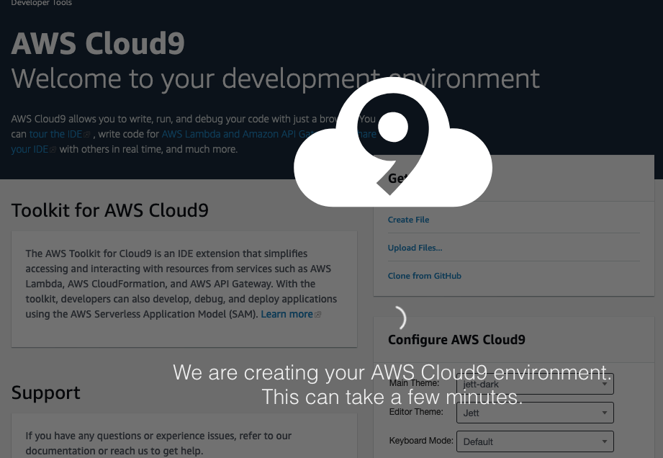Click the 'Toolkit for AWS Cloud9' heading
Screen dimensions: 663x458
click(x=110, y=210)
